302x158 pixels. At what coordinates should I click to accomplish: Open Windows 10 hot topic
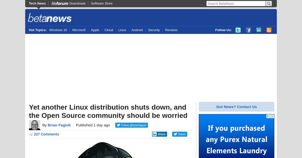[x=58, y=30]
